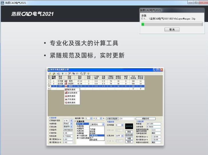Click the 预览 button

(x=129, y=132)
